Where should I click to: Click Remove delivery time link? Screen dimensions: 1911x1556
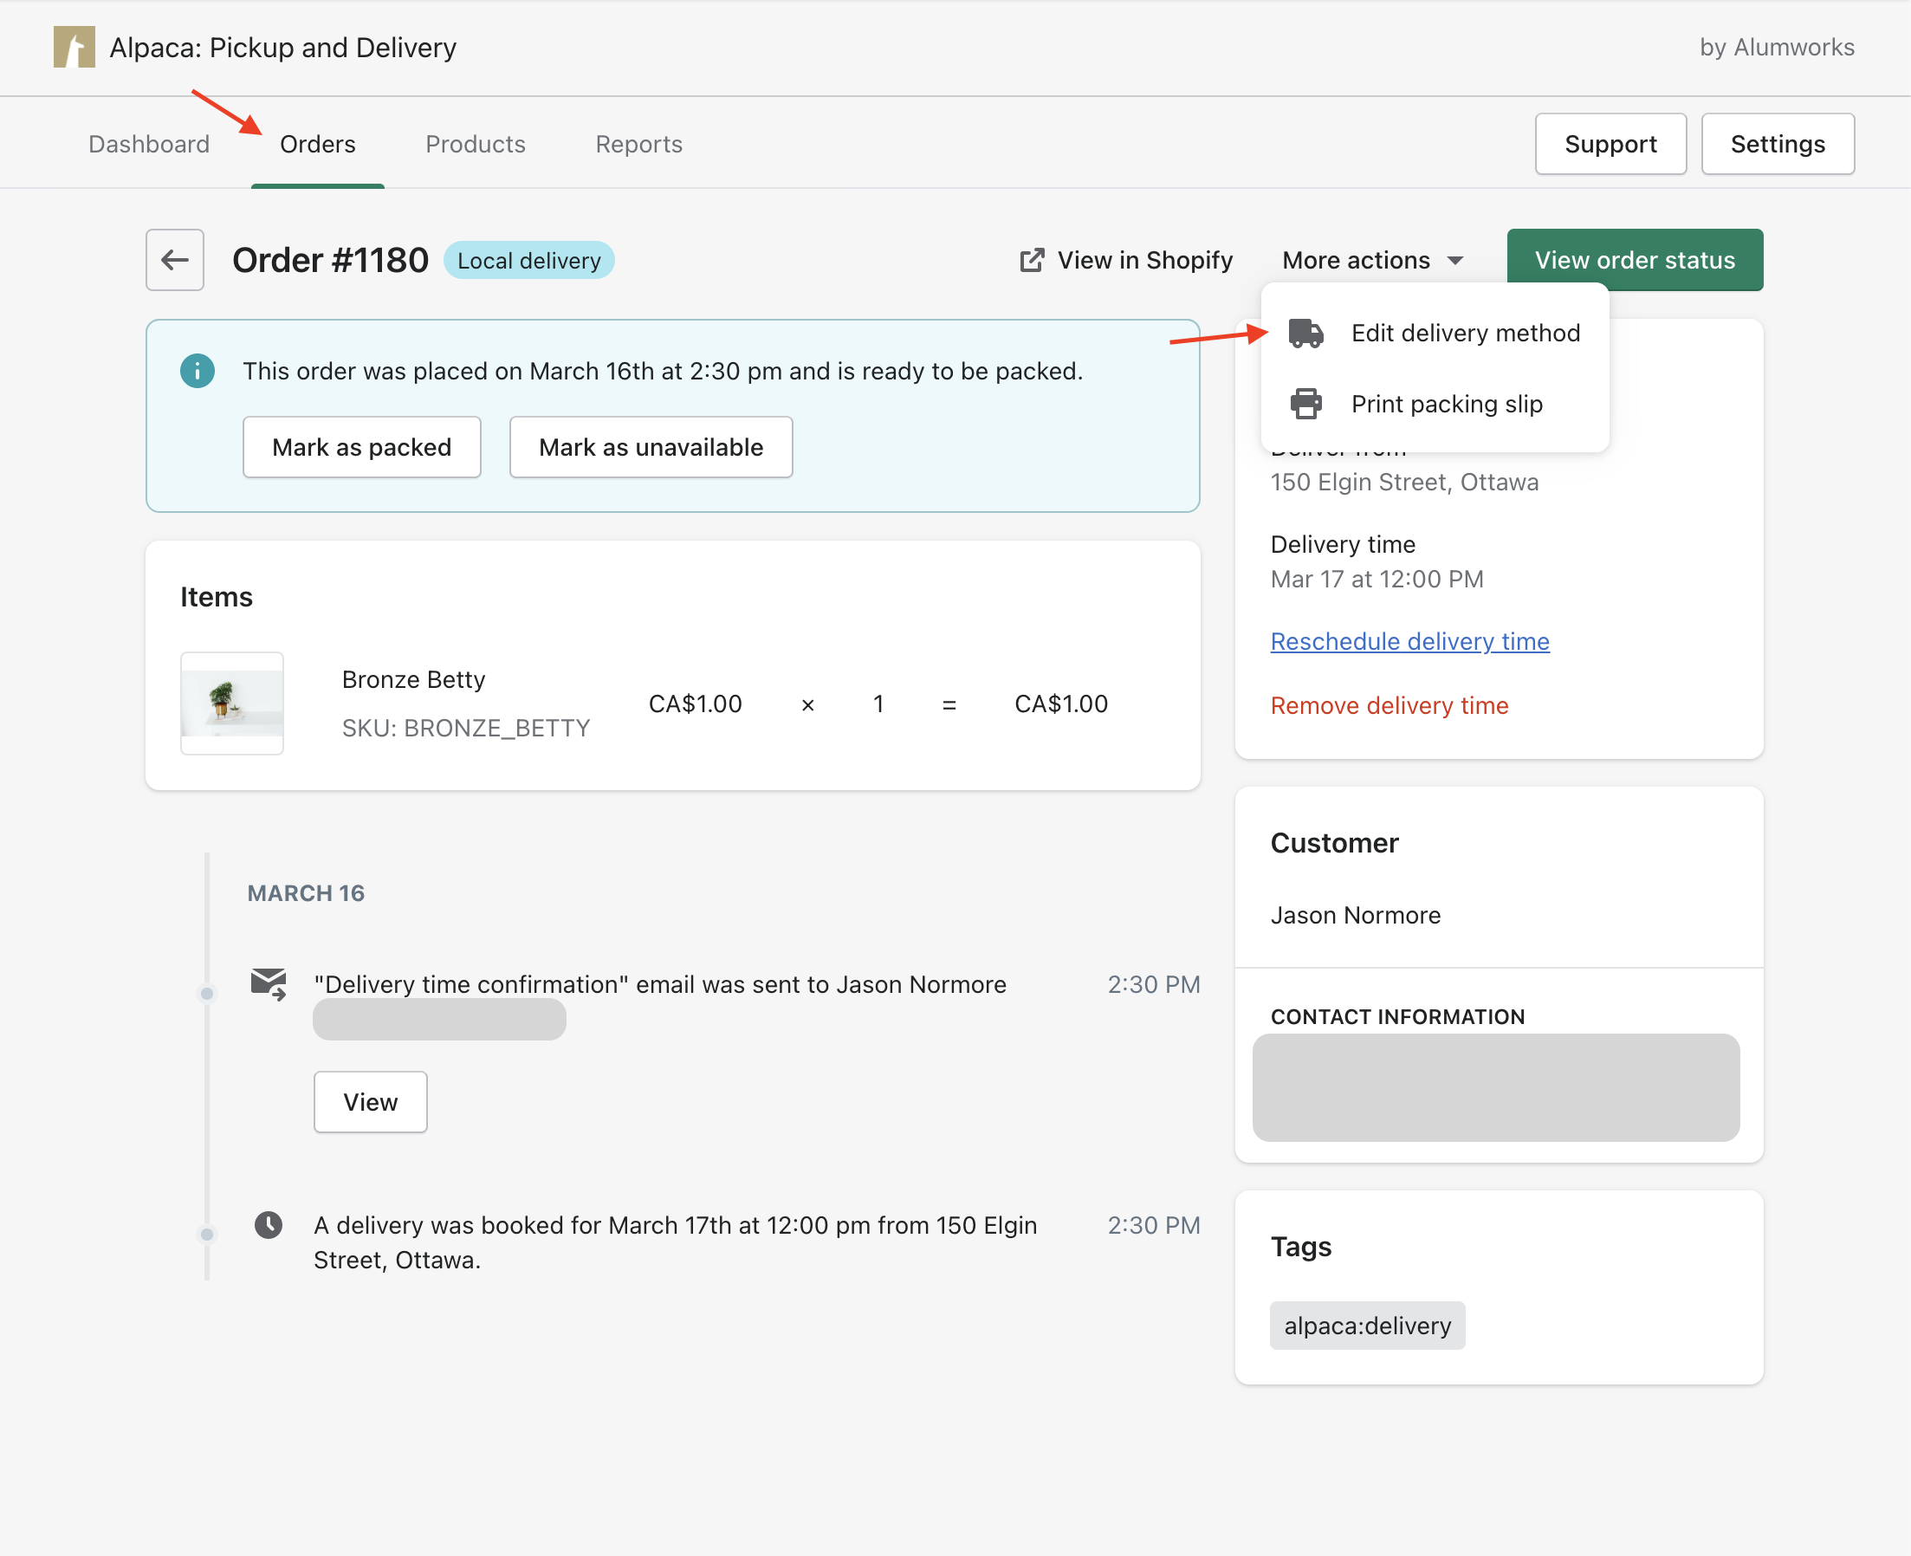click(1389, 705)
